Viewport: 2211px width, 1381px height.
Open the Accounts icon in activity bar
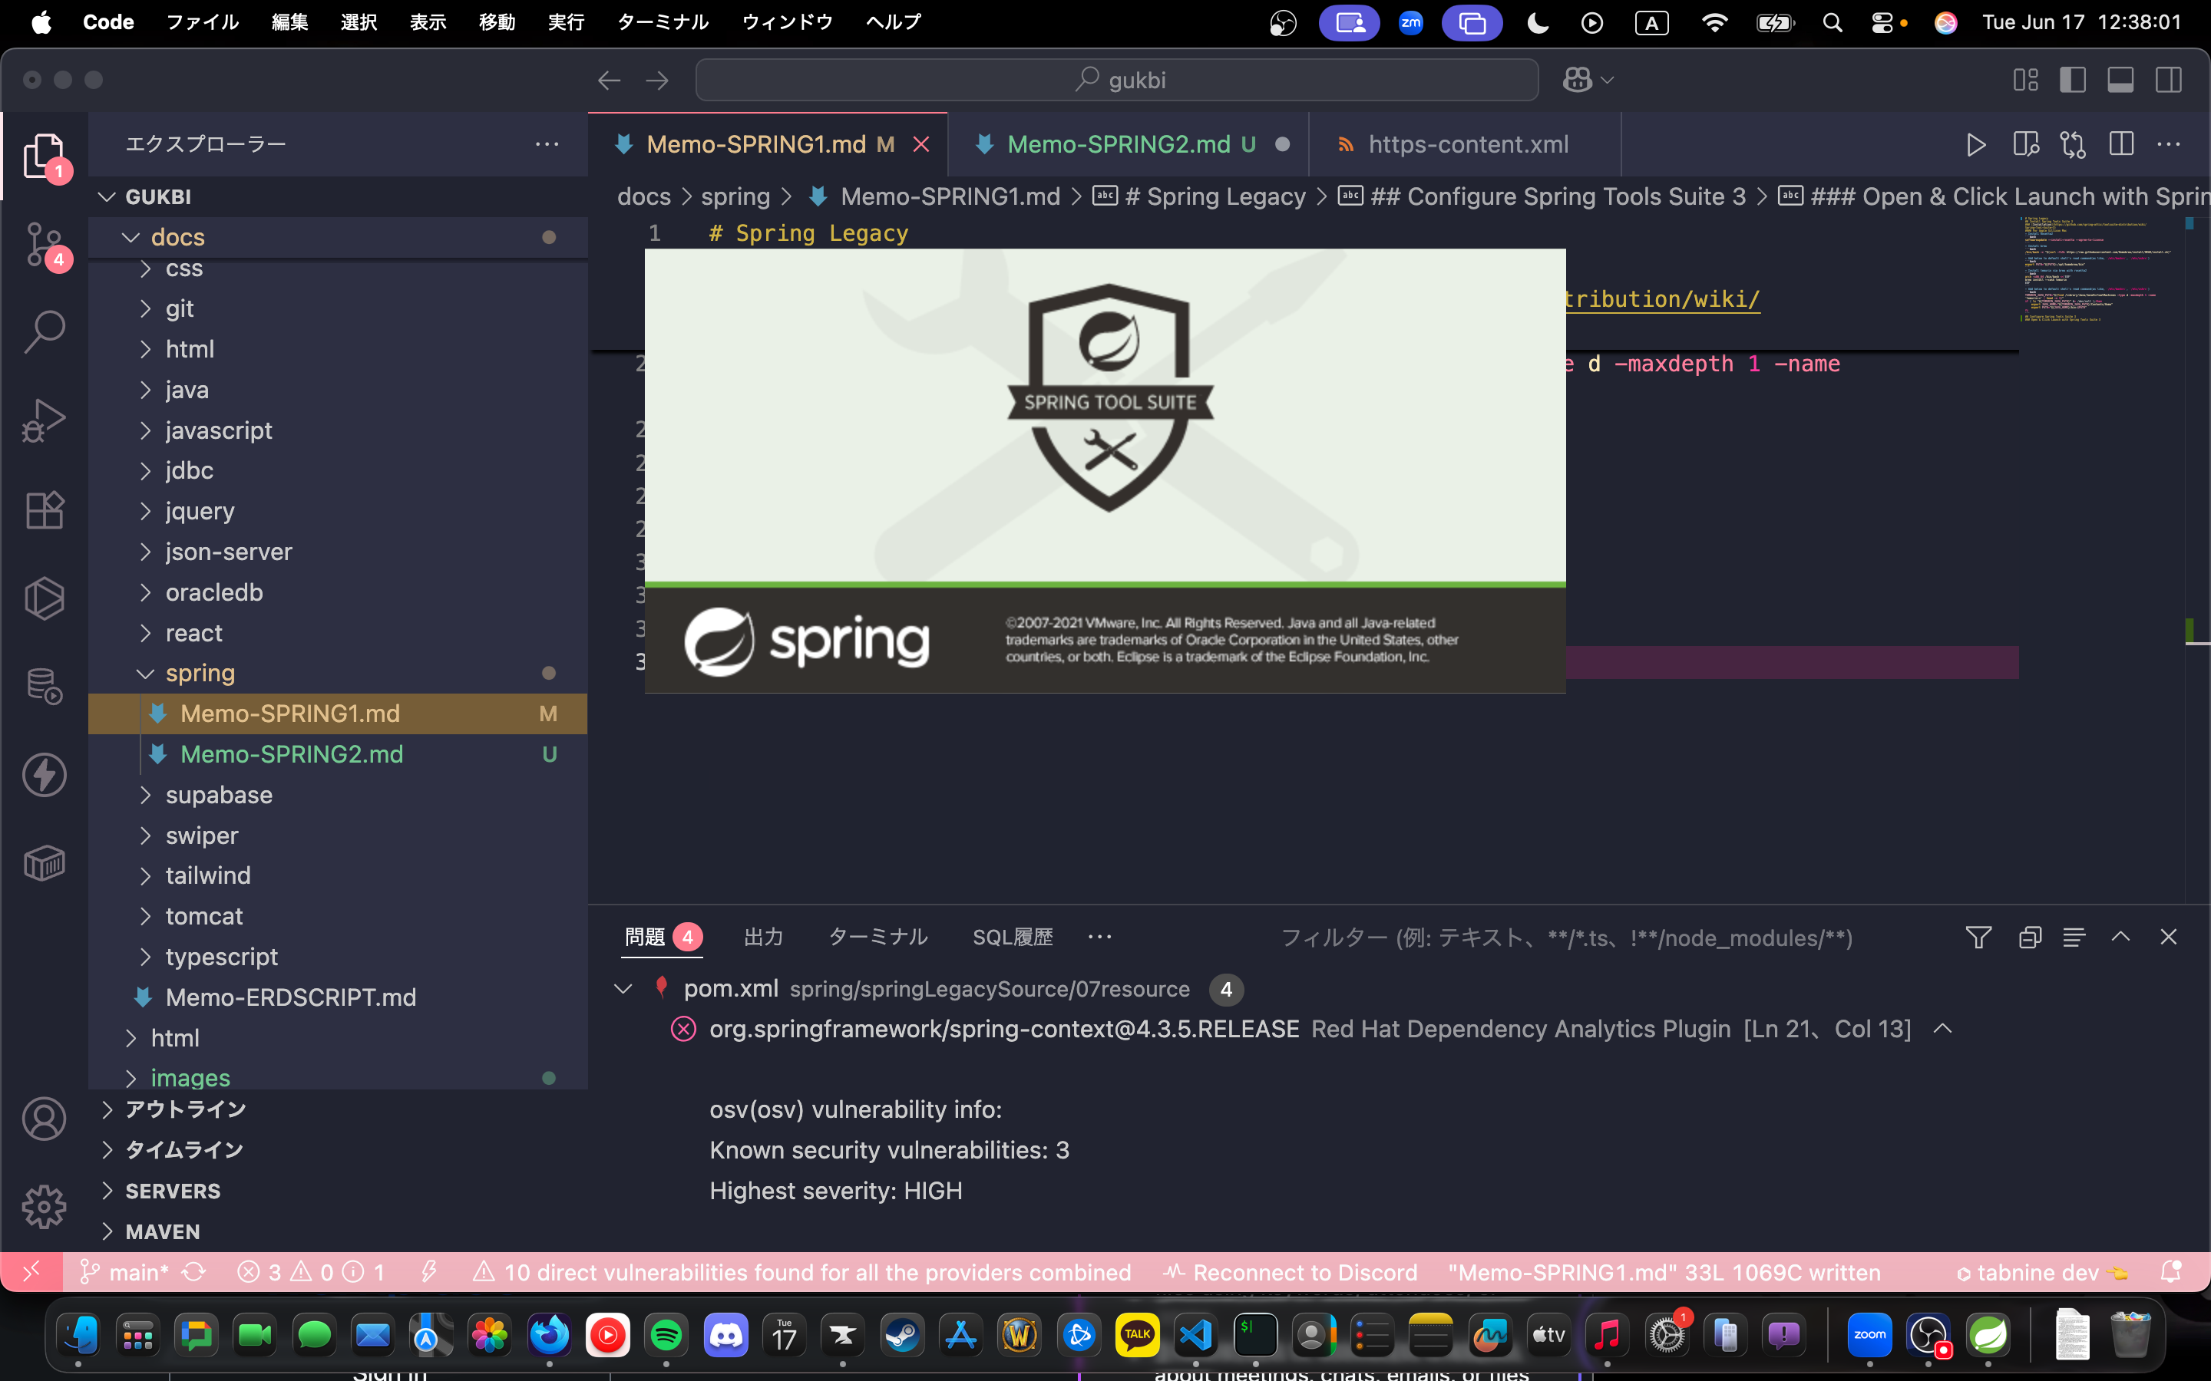tap(44, 1119)
